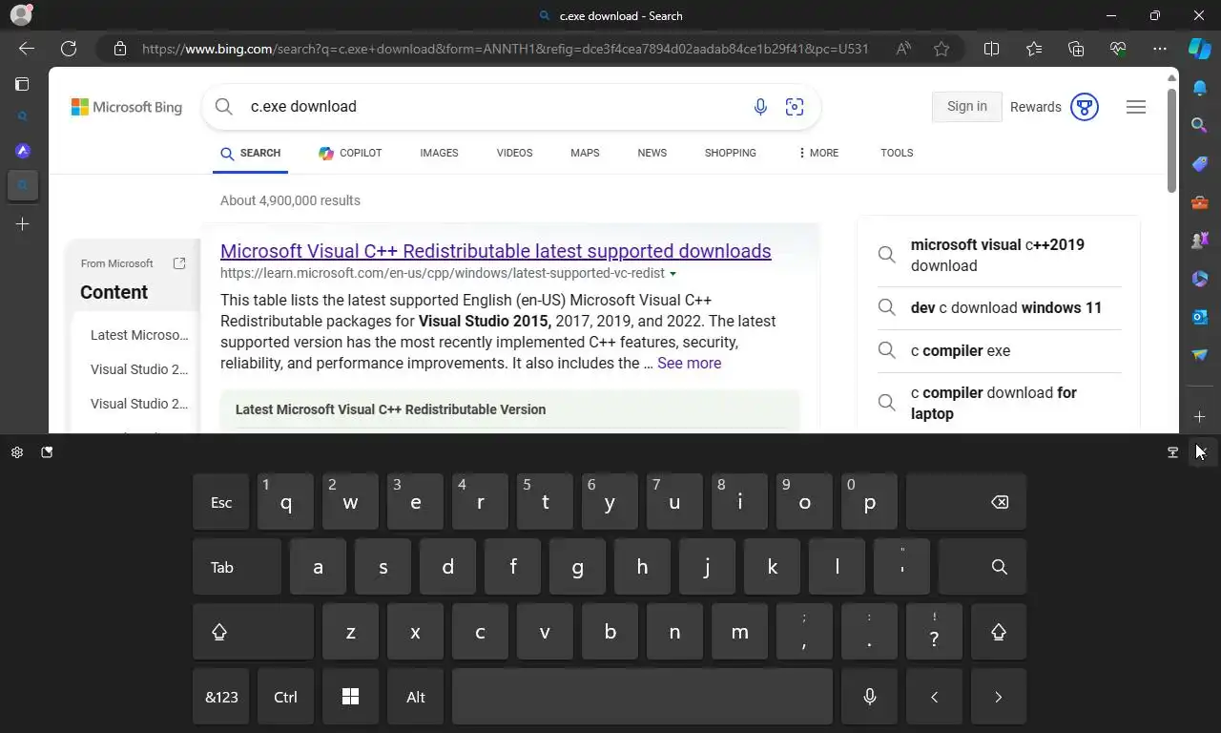The width and height of the screenshot is (1221, 733).
Task: Open sidebar Shopping tag icon
Action: (x=1200, y=163)
